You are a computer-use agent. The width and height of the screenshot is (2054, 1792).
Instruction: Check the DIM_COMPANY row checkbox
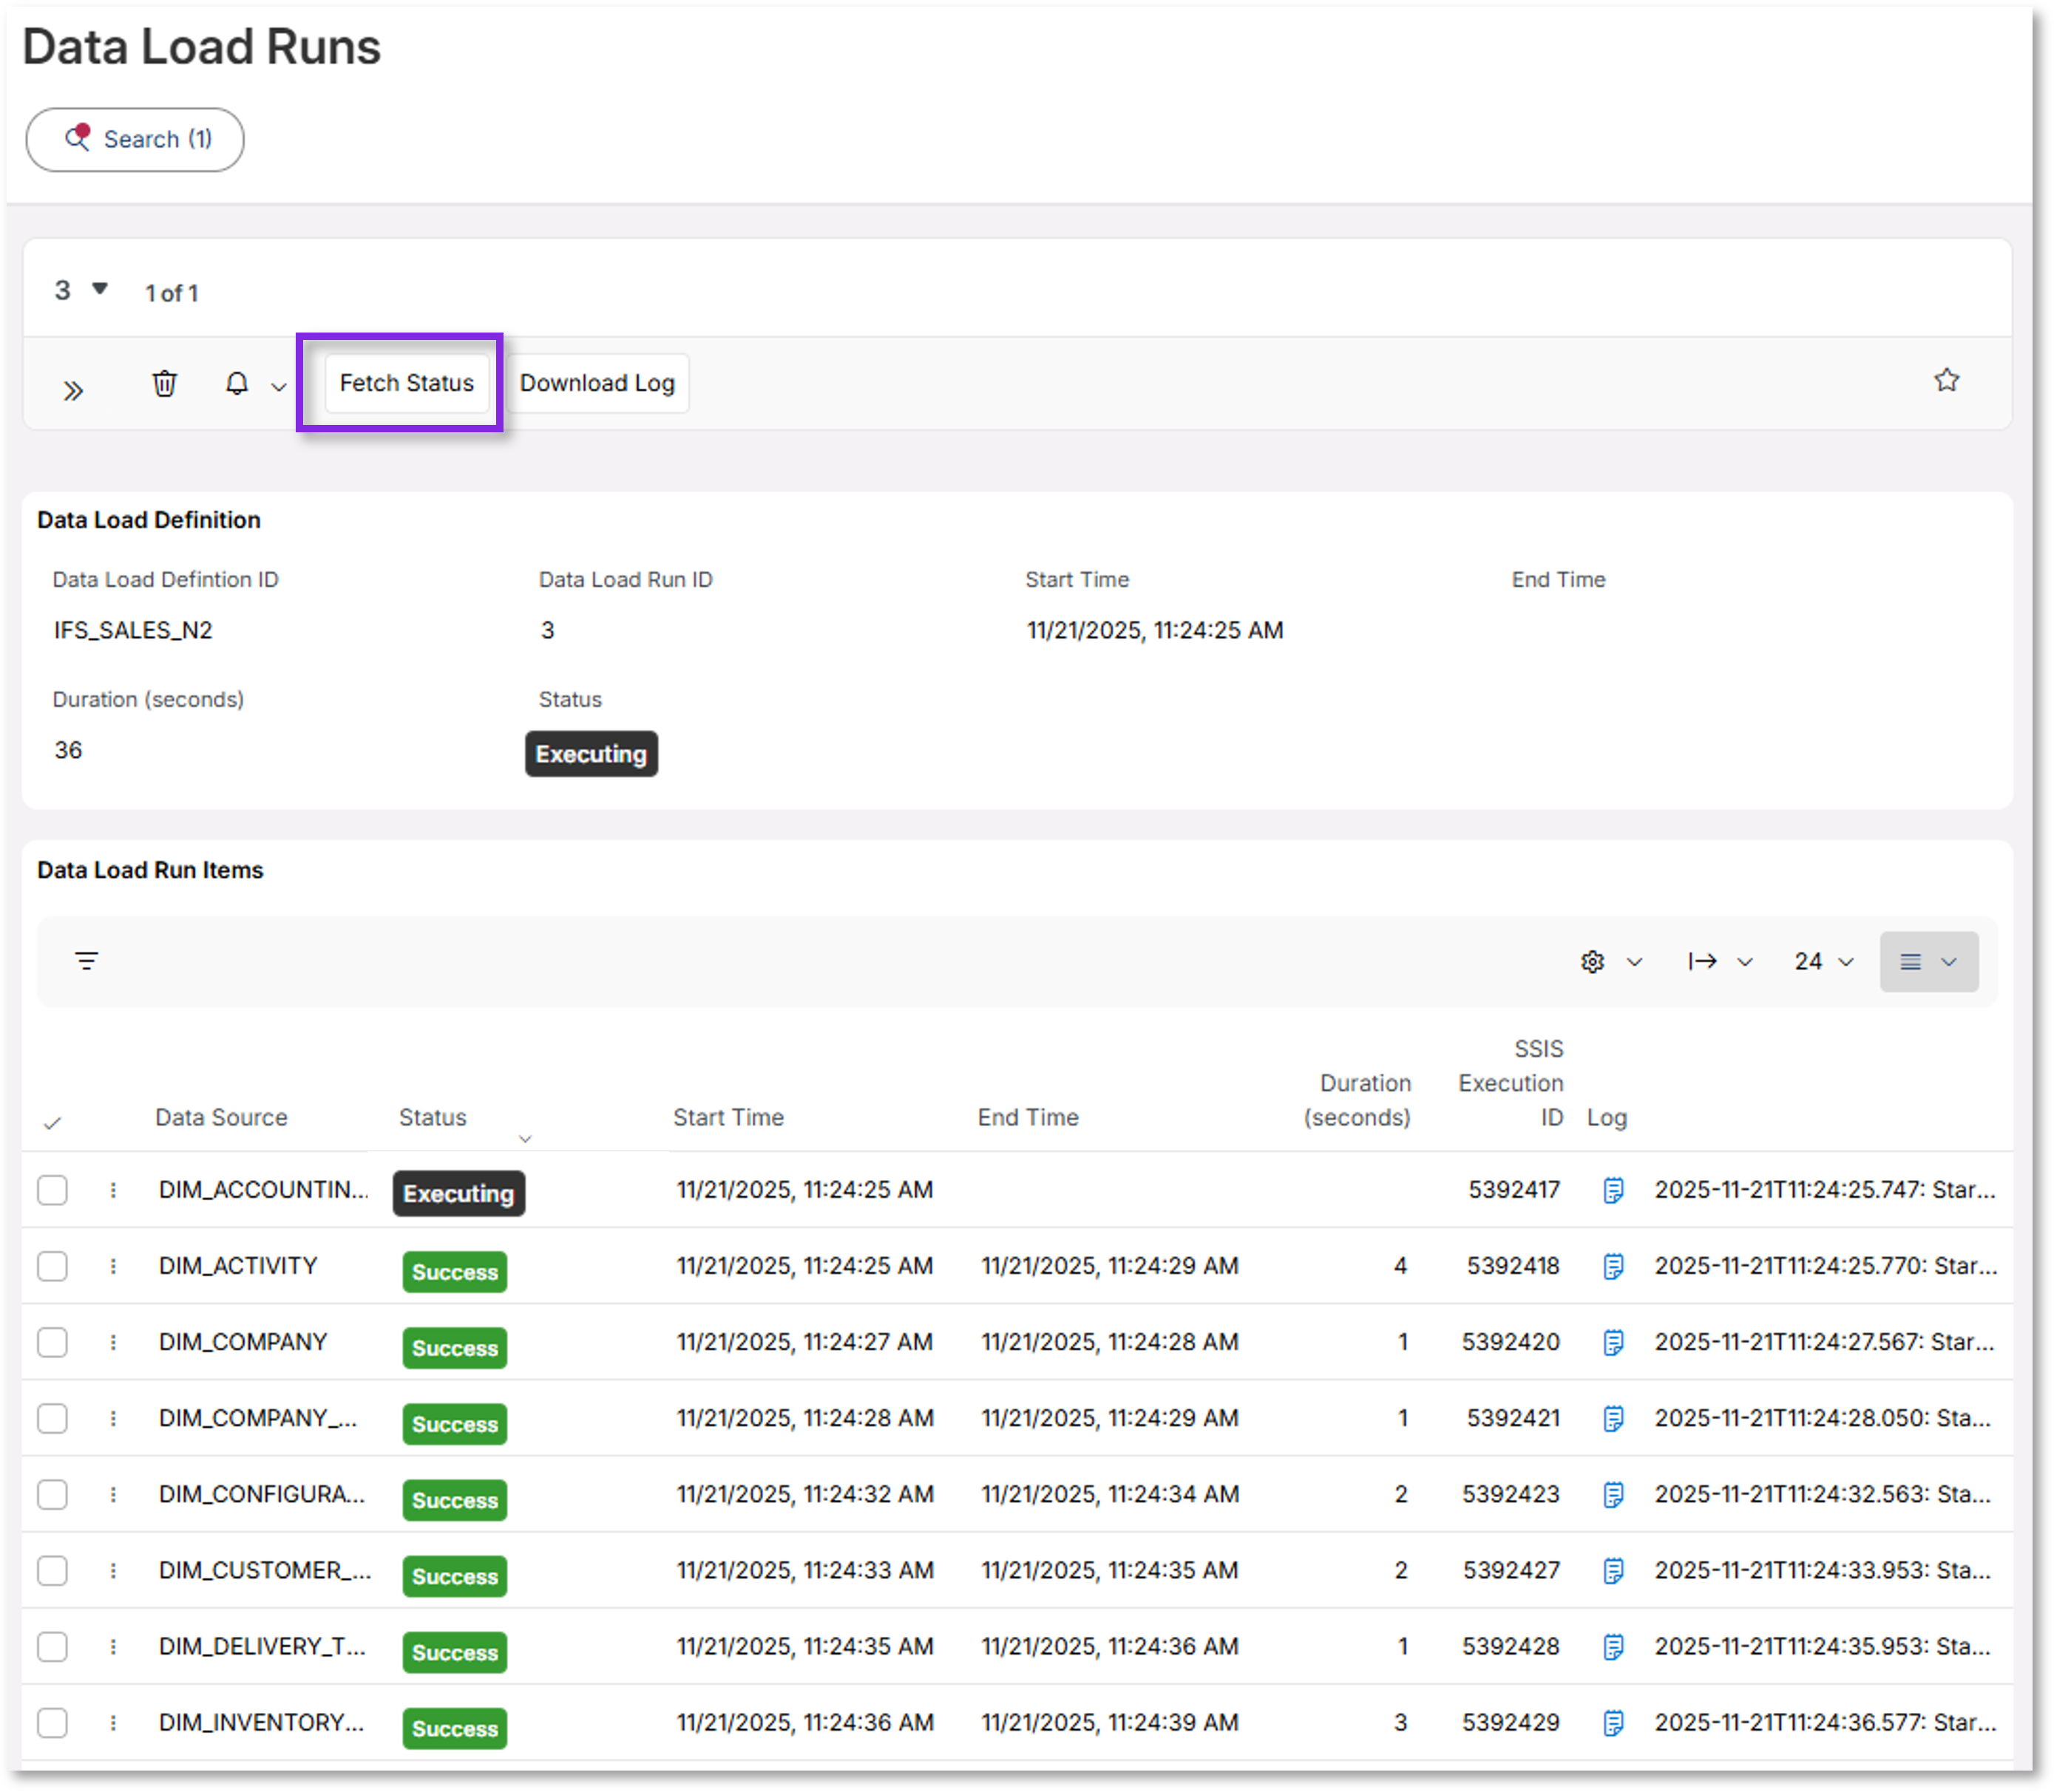pyautogui.click(x=52, y=1342)
